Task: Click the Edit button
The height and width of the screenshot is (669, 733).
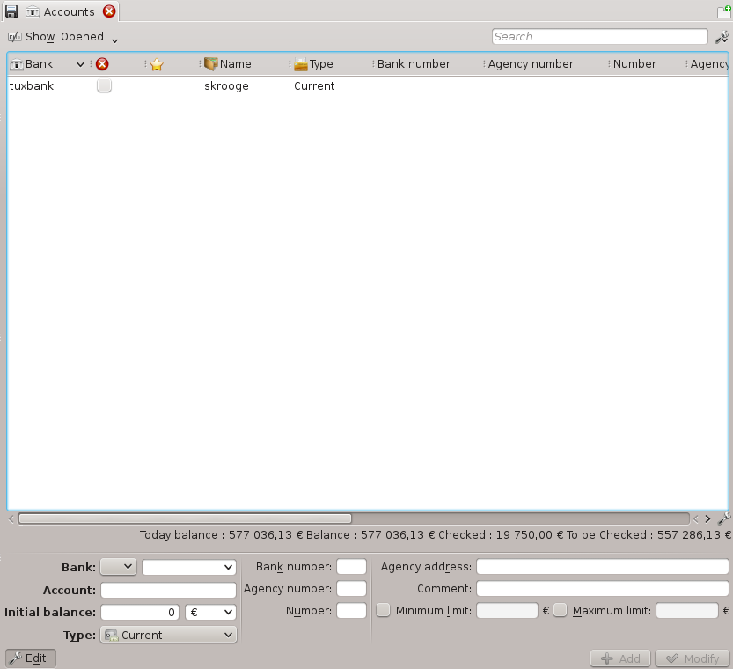Action: click(x=31, y=658)
